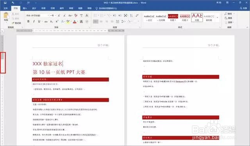250x146 pixels.
Task: Increase font size with the larger A icon
Action: pos(59,16)
